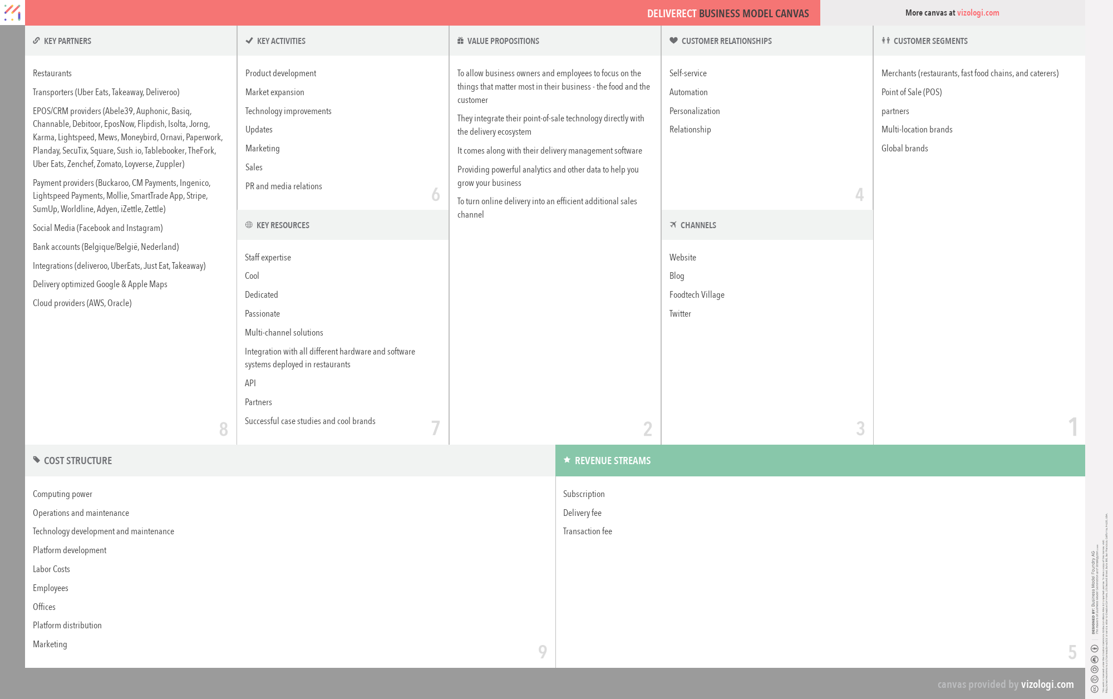Click the globe icon beside Key Resources
This screenshot has height=699, width=1113.
coord(248,225)
